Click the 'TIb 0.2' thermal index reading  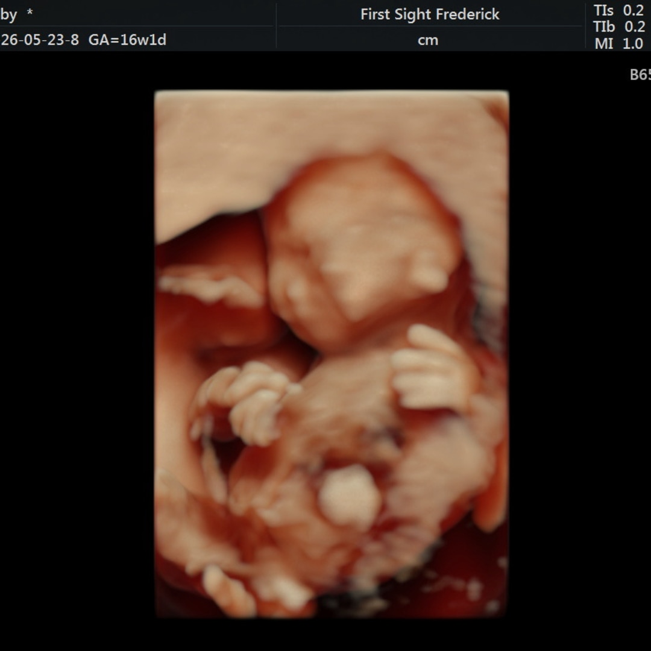click(x=619, y=27)
